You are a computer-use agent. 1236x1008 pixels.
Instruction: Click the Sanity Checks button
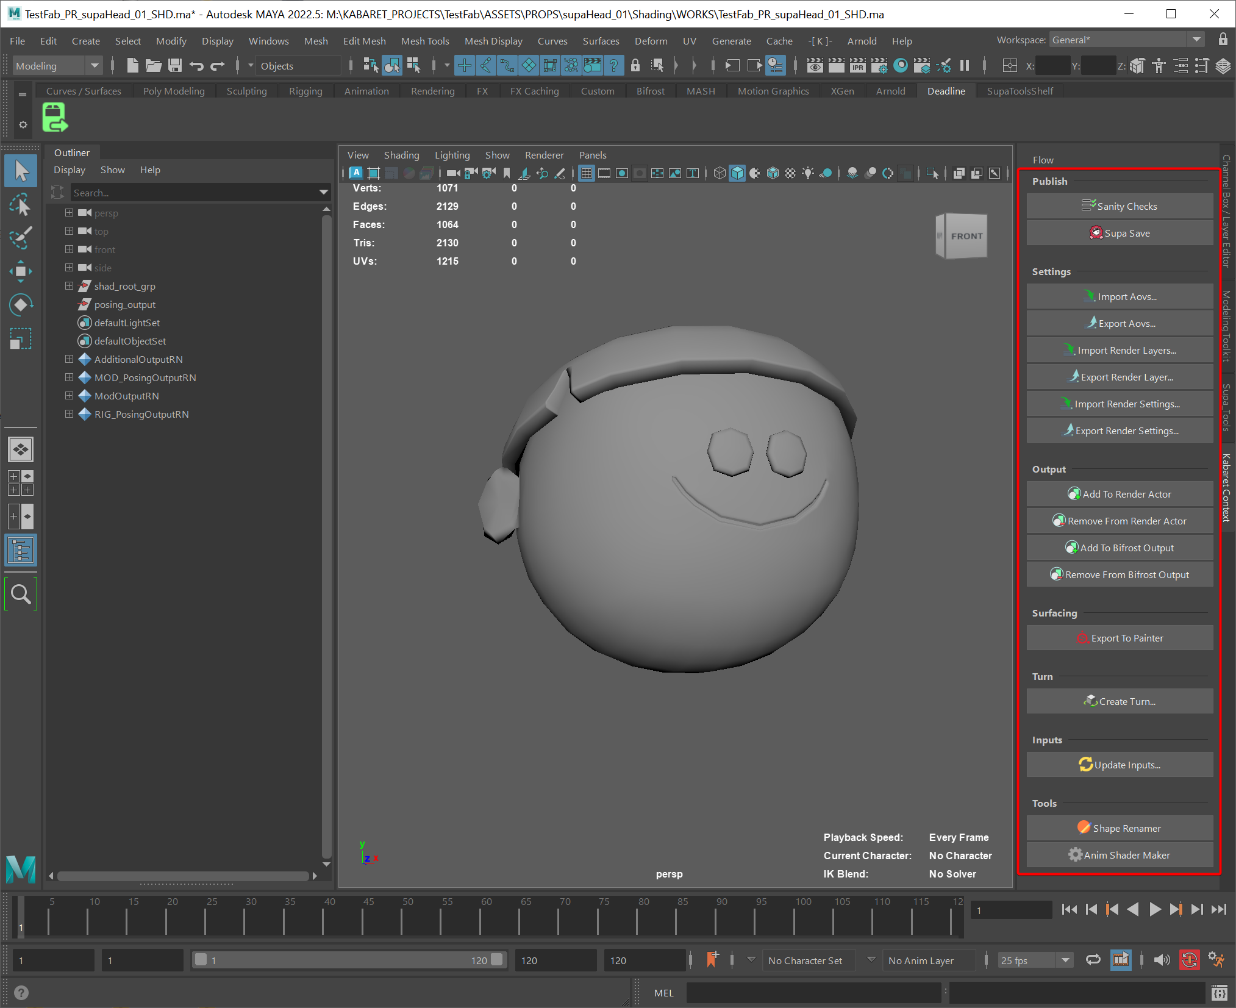(x=1120, y=206)
